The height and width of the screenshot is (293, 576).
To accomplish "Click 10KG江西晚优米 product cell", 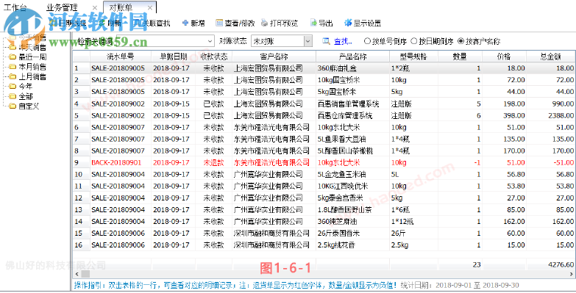I will pyautogui.click(x=353, y=186).
